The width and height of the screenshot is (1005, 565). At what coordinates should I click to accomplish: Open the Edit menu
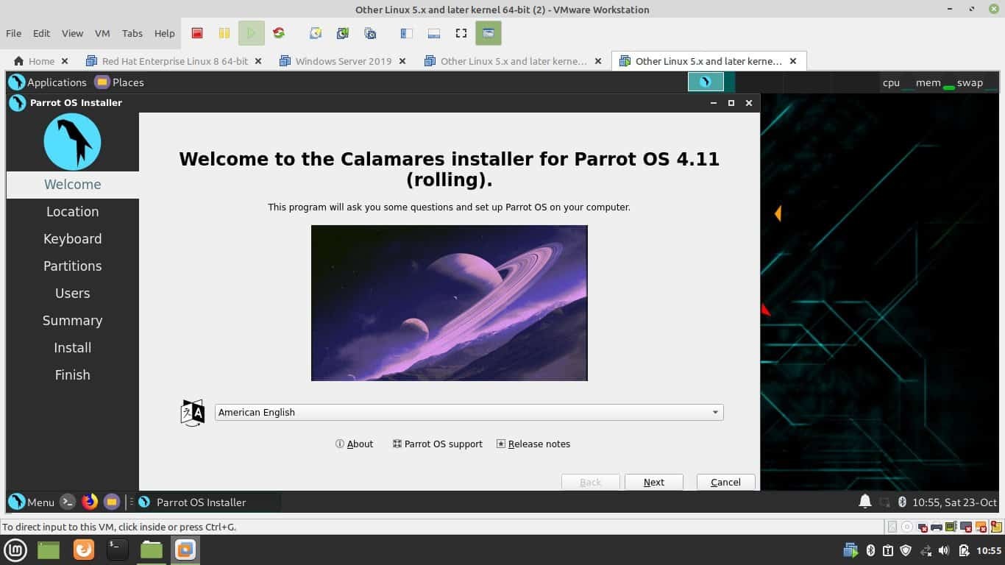point(42,33)
